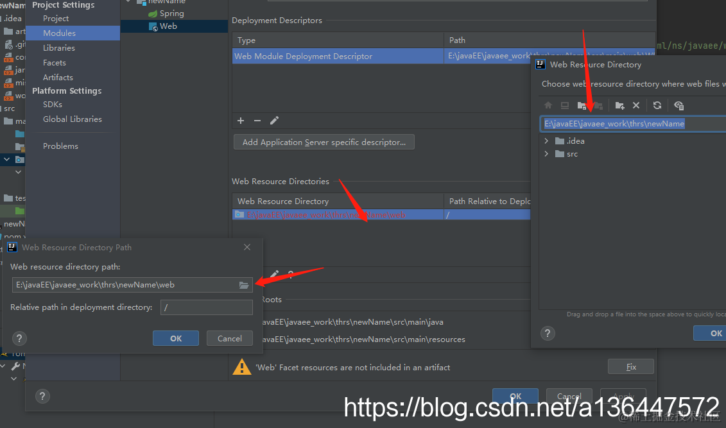Select the .idea folder in directory tree
The image size is (726, 428).
click(x=570, y=141)
